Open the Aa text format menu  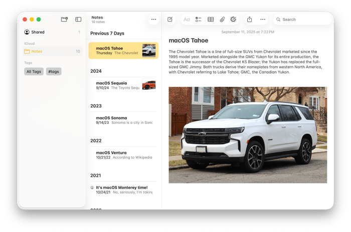[x=187, y=20]
